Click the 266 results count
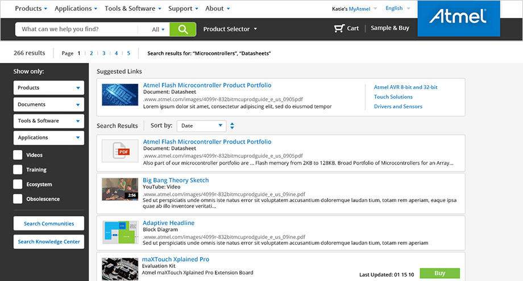The image size is (523, 281). (x=30, y=53)
